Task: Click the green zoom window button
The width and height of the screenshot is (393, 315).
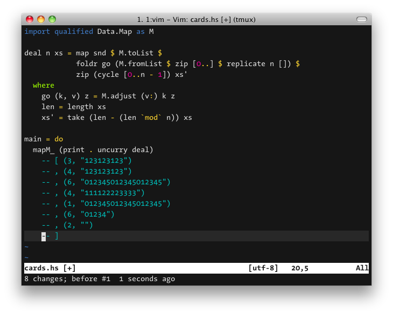Action: 52,19
